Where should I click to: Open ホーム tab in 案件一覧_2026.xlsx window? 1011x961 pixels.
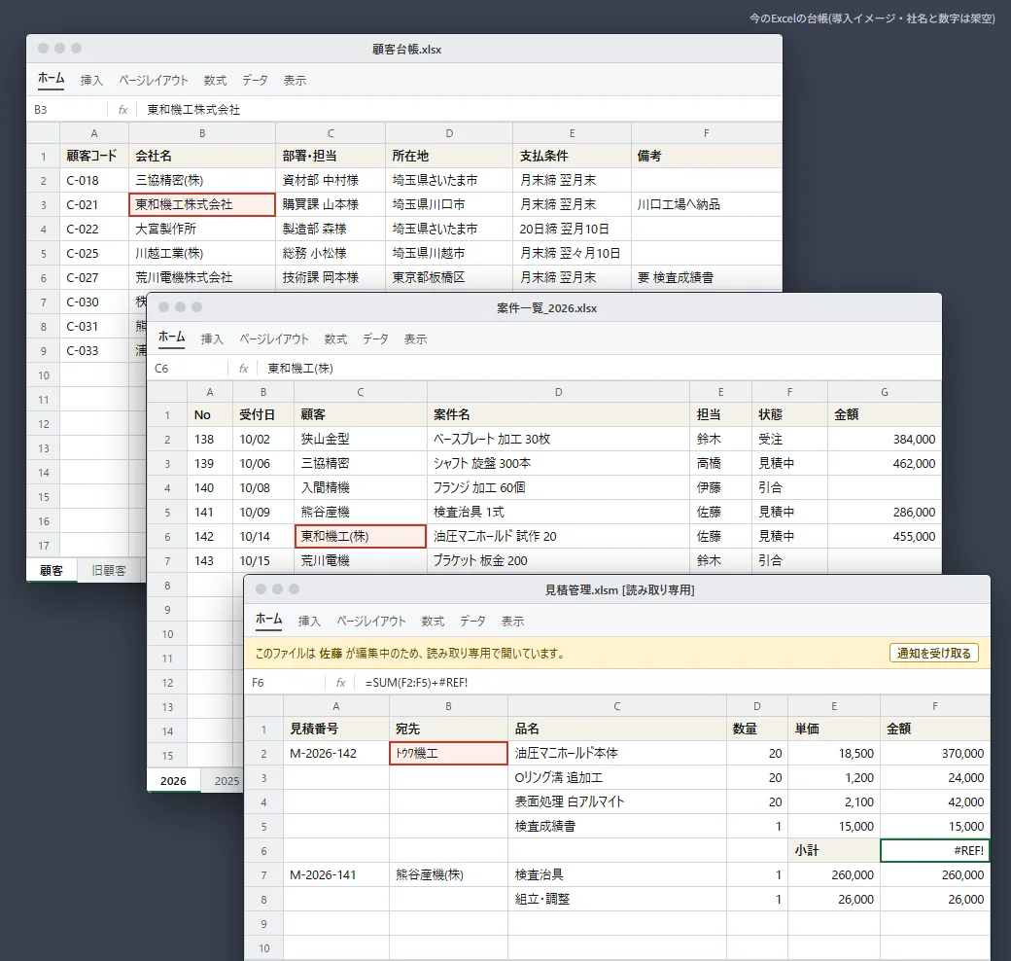[x=171, y=338]
